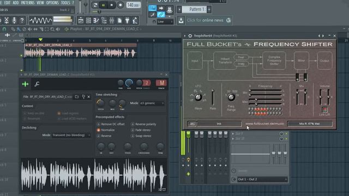Click the help question mark icon

pos(22,21)
